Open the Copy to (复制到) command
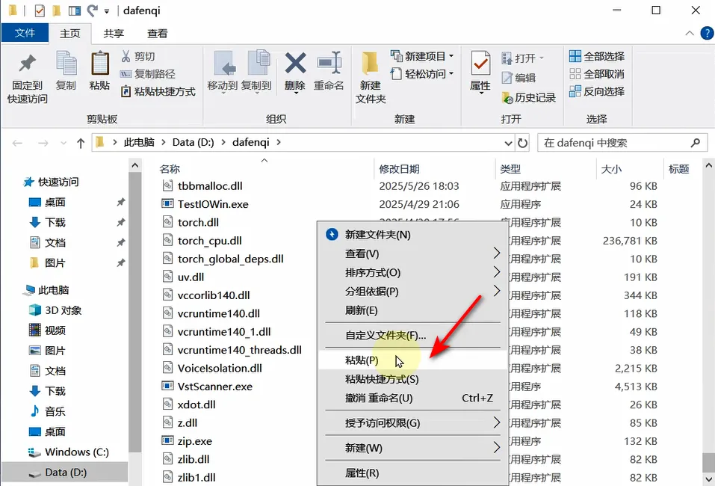The image size is (715, 486). coord(256,71)
